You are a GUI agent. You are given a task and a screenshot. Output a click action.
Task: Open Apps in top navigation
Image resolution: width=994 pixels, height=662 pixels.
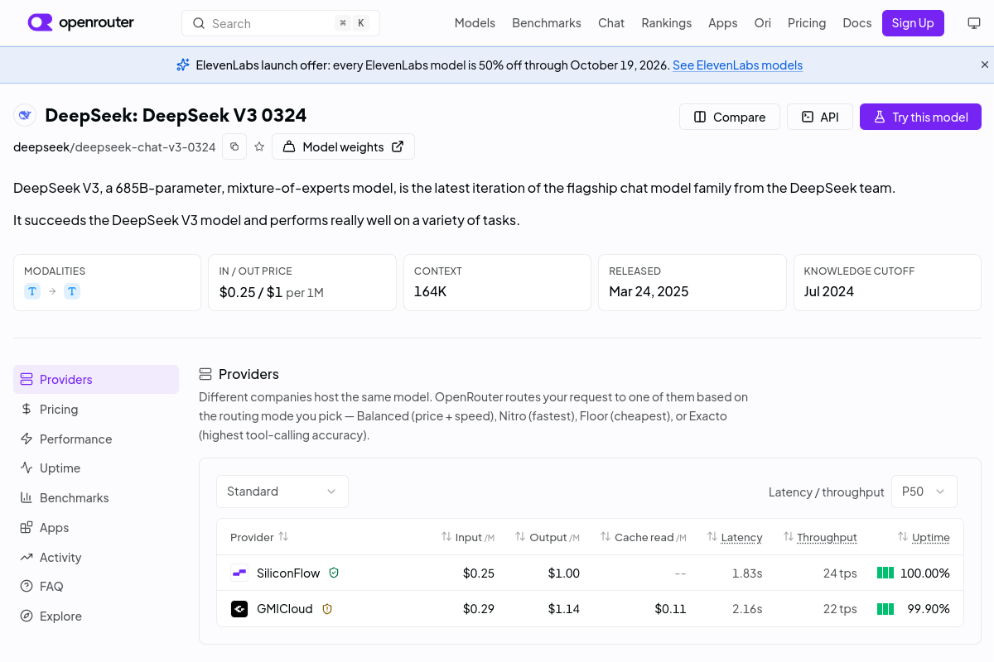(723, 23)
